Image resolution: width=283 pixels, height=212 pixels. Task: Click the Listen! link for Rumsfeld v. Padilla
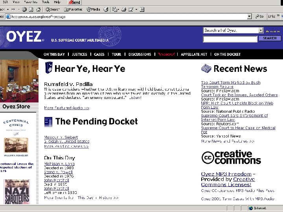click(x=135, y=98)
